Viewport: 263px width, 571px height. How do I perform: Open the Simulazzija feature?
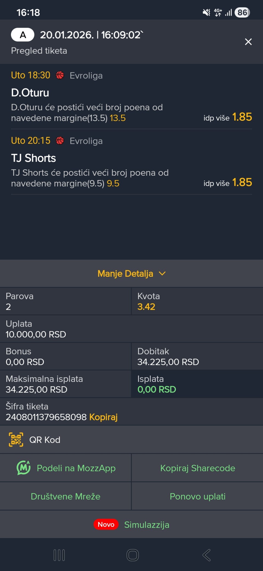pos(147,525)
